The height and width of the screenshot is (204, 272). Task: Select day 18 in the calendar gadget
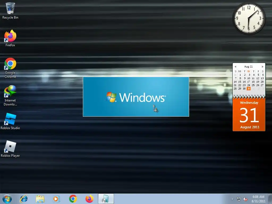pos(253,82)
